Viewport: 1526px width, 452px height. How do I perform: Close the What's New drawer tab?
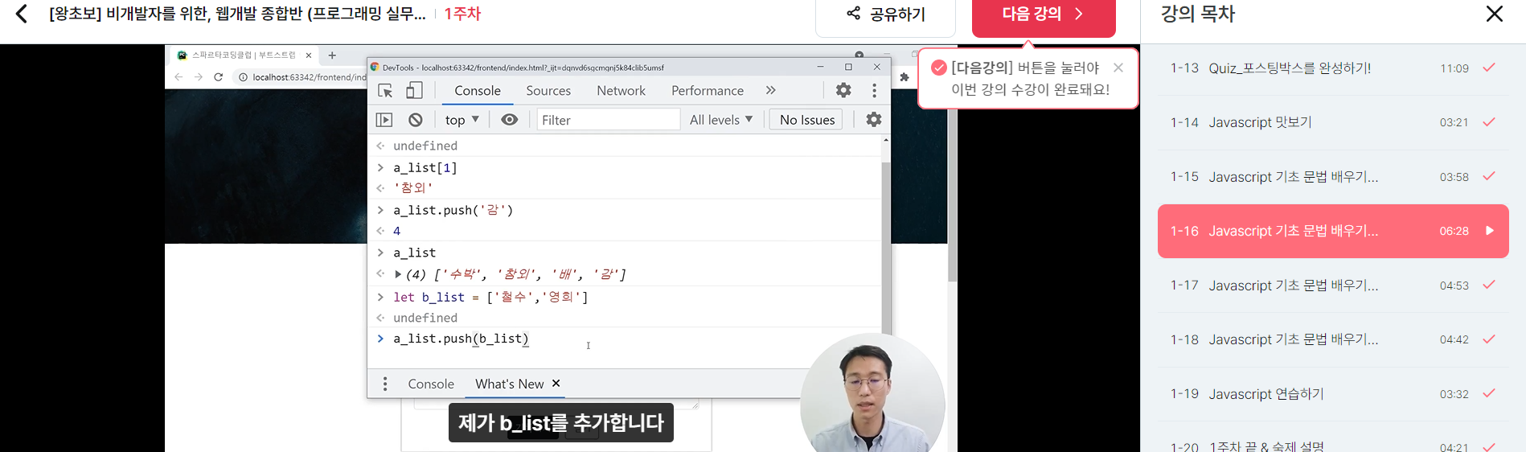(556, 384)
